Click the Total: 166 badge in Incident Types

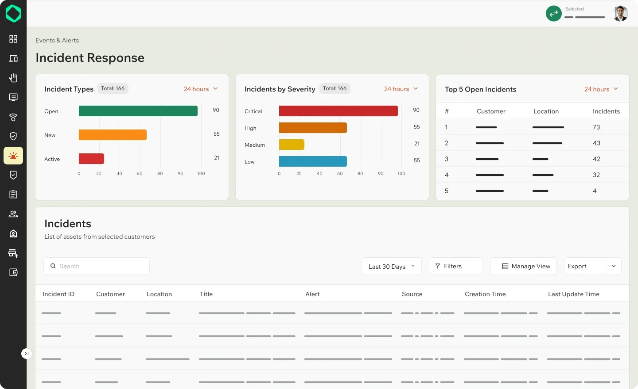pos(113,88)
